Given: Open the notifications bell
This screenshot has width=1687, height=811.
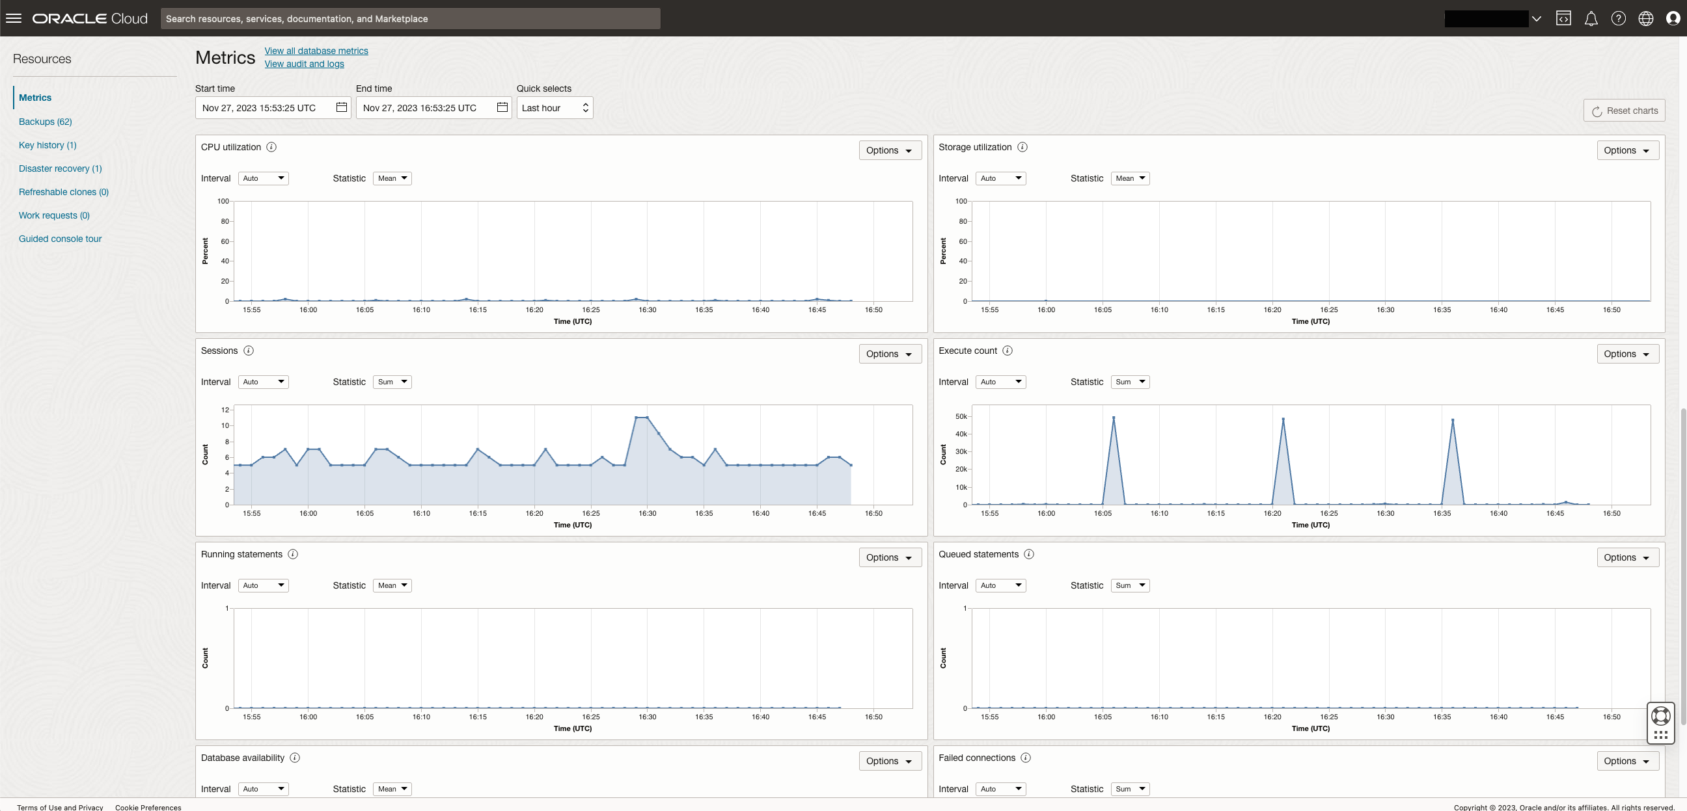Looking at the screenshot, I should tap(1591, 18).
